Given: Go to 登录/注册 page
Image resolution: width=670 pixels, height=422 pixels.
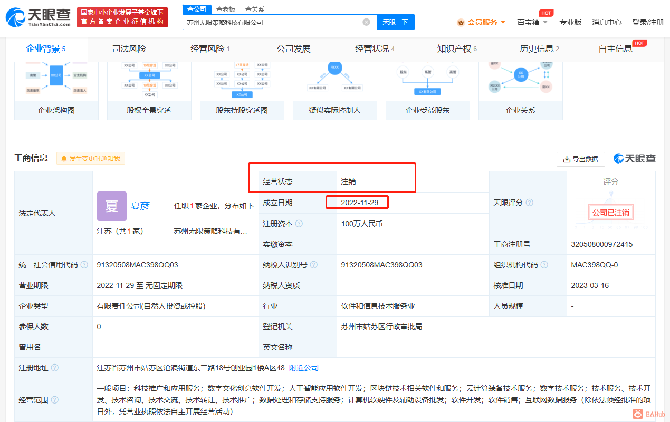Looking at the screenshot, I should 648,22.
